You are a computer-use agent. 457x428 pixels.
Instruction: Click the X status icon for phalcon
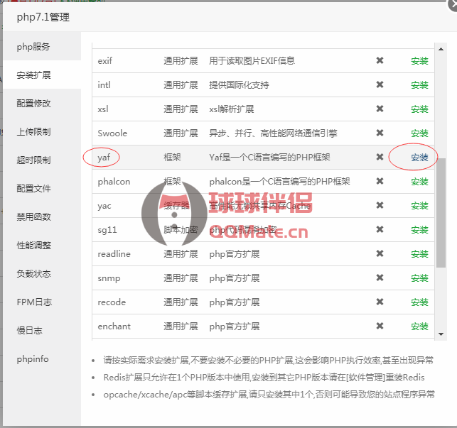point(380,182)
